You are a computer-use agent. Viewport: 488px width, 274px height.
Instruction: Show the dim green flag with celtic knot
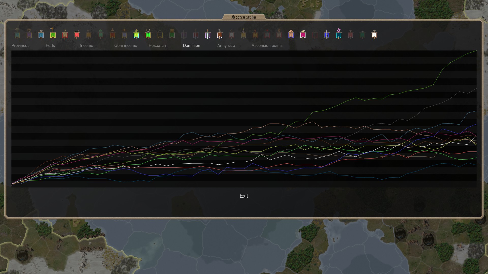[172, 34]
